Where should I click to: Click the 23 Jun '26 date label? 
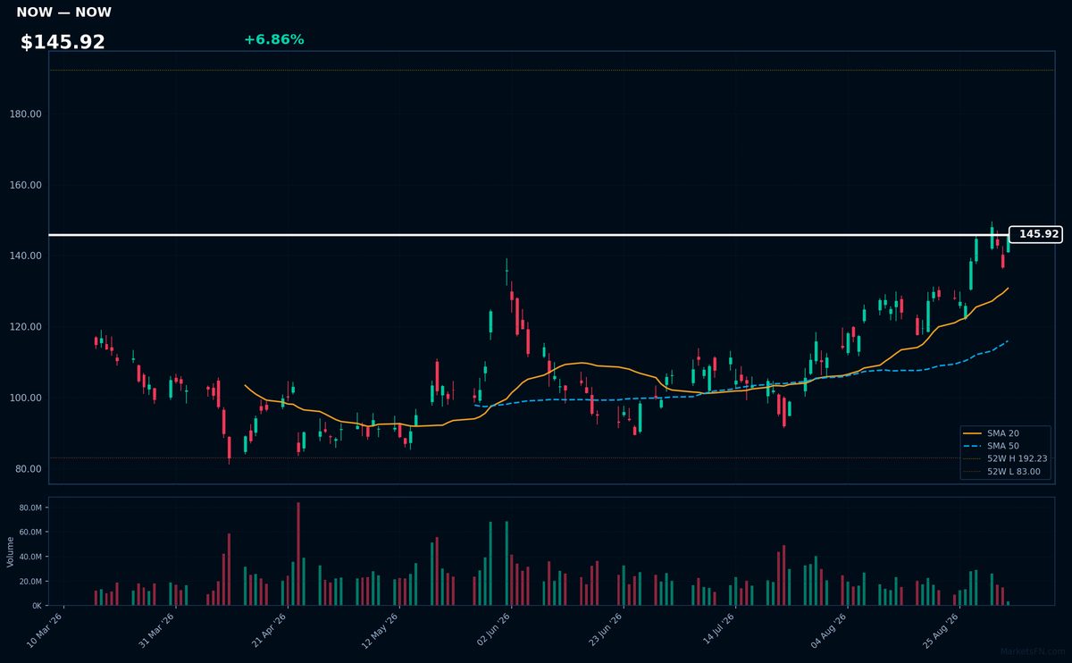point(604,631)
